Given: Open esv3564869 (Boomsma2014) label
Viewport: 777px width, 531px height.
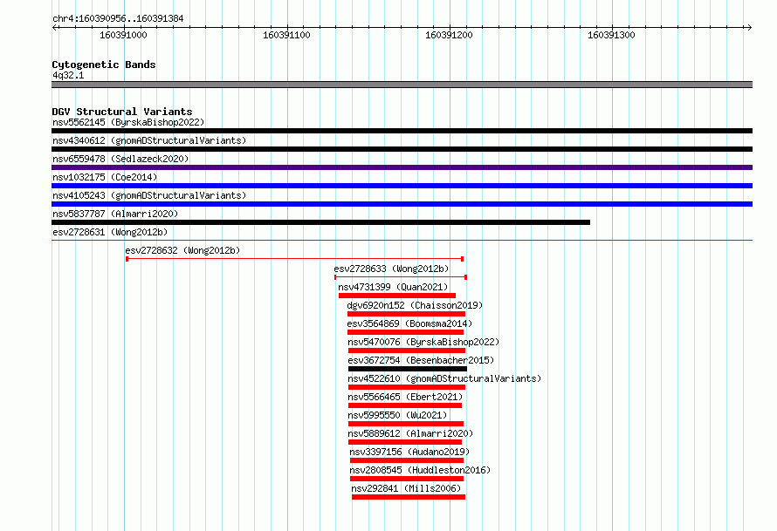Looking at the screenshot, I should [409, 323].
